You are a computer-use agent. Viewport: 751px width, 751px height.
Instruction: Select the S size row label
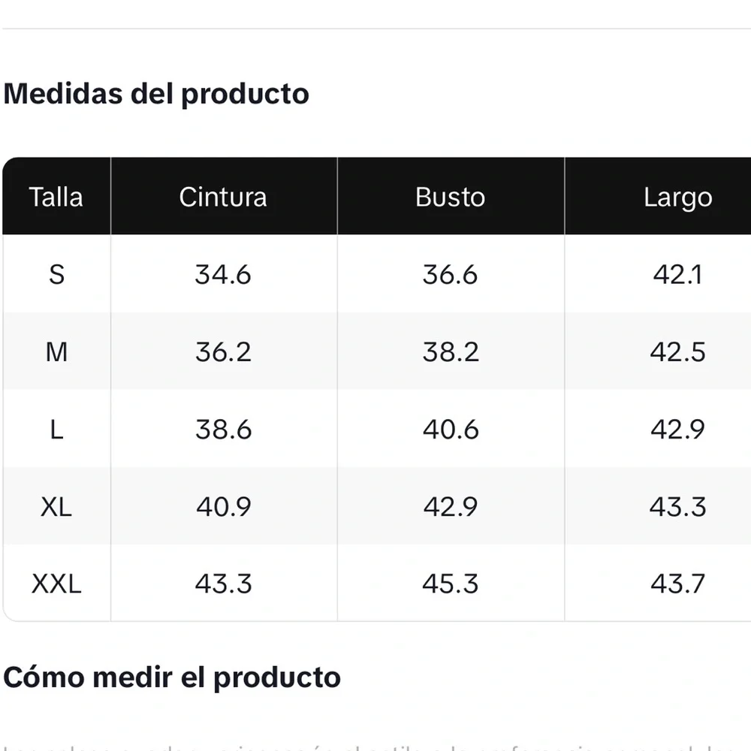56,275
